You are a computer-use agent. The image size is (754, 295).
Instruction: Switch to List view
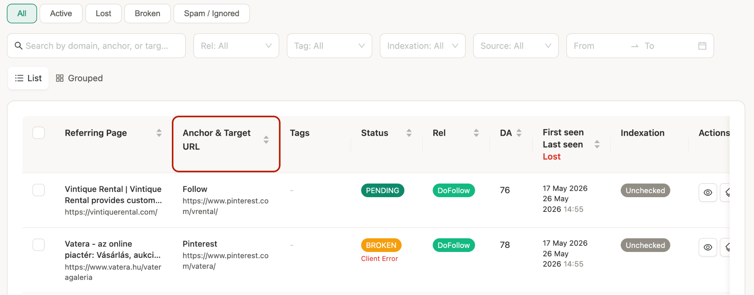click(x=28, y=78)
